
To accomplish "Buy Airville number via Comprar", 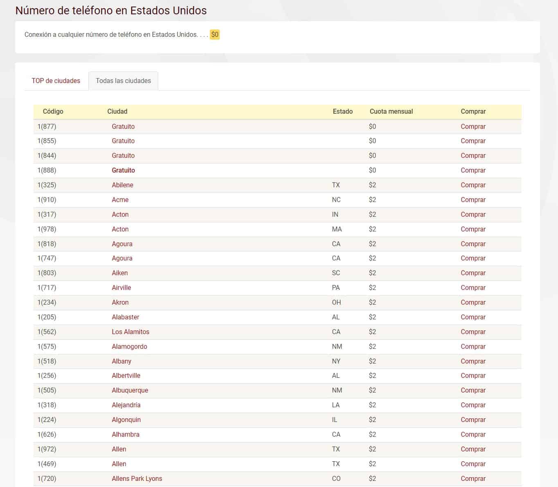I will click(473, 287).
